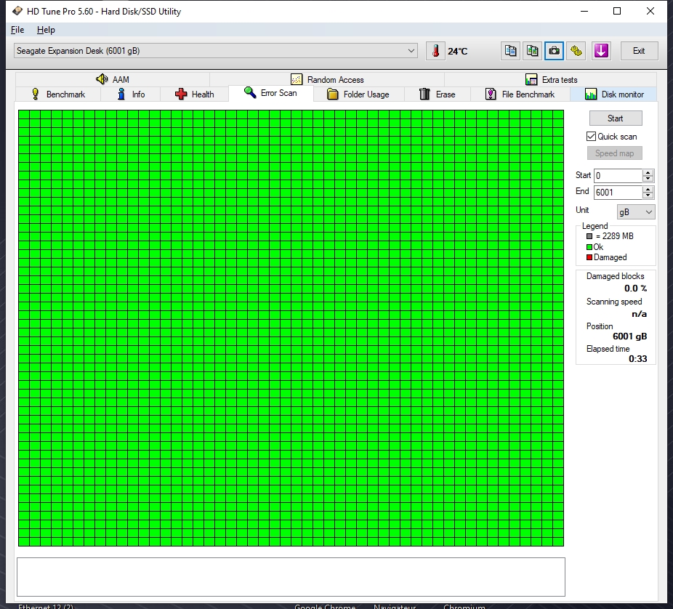Open the Help menu
The height and width of the screenshot is (609, 673).
pos(46,30)
